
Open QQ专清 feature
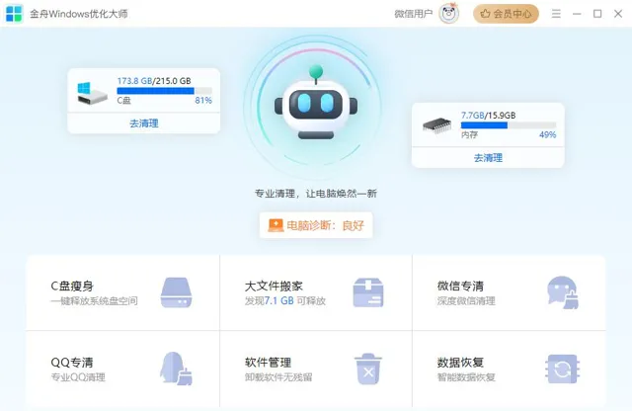point(122,369)
